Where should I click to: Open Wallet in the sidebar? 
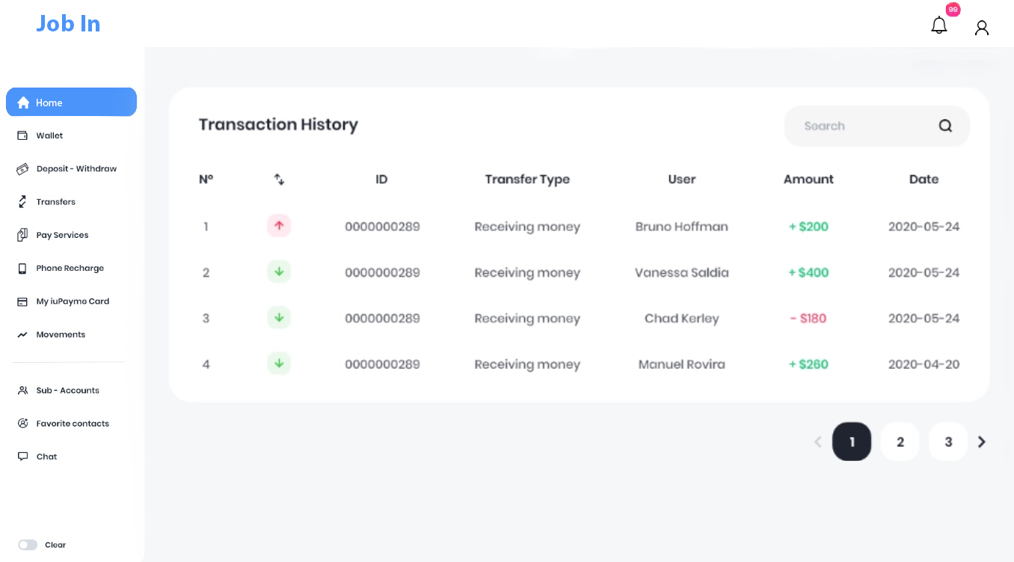click(49, 135)
